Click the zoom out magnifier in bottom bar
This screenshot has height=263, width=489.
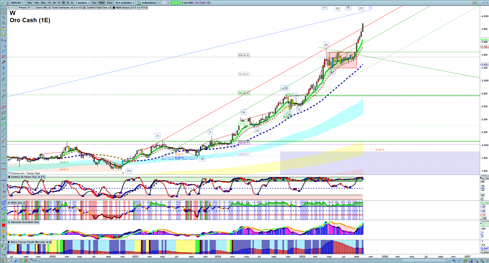[476, 261]
